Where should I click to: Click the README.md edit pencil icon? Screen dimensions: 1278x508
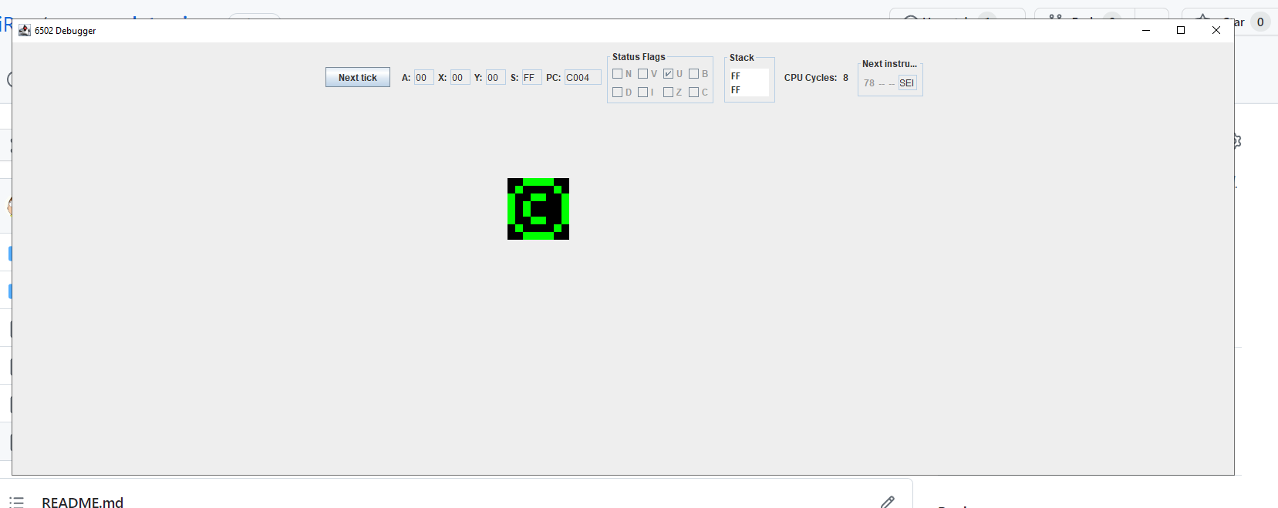tap(888, 502)
